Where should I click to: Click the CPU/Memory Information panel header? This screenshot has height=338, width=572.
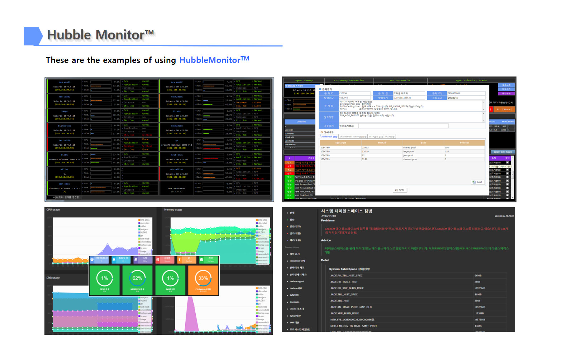[349, 80]
